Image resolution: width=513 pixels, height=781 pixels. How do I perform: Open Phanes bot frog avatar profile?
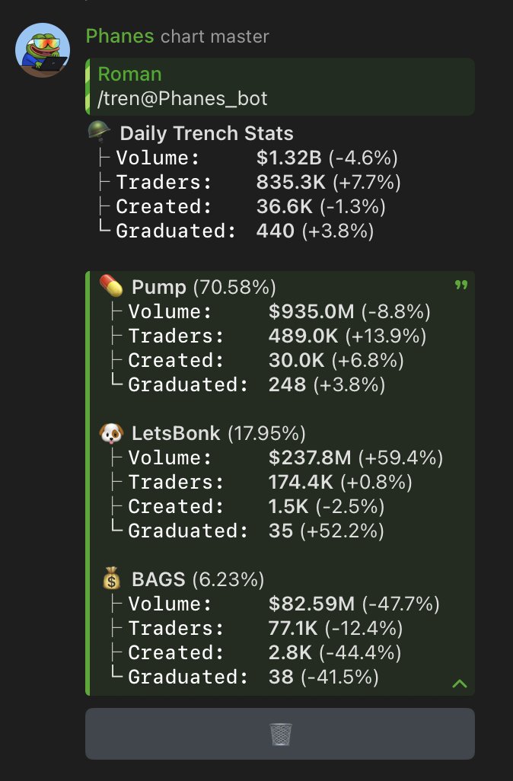[43, 49]
